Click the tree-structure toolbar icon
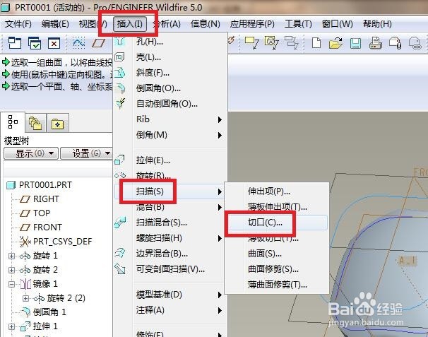Image resolution: width=428 pixels, height=337 pixels. (x=292, y=43)
